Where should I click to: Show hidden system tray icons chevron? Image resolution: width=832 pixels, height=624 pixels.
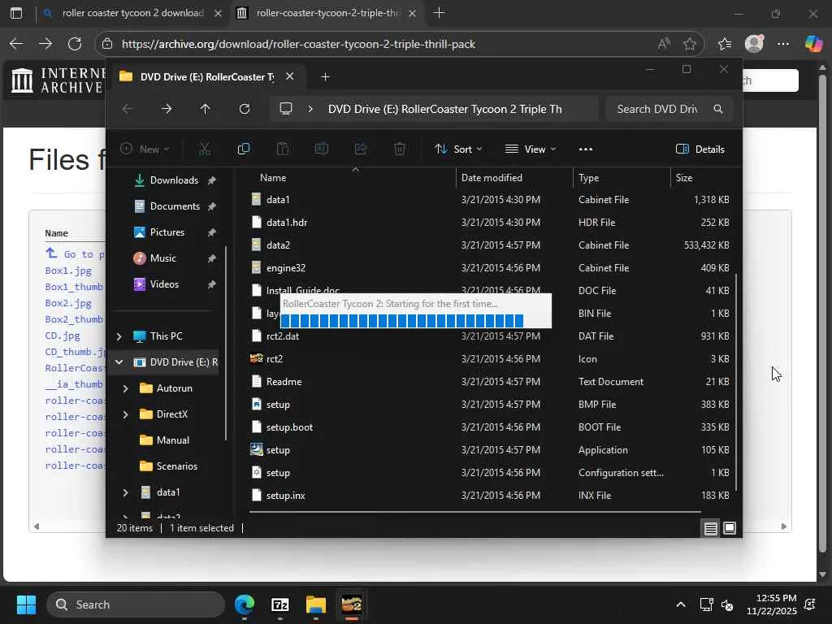(681, 604)
